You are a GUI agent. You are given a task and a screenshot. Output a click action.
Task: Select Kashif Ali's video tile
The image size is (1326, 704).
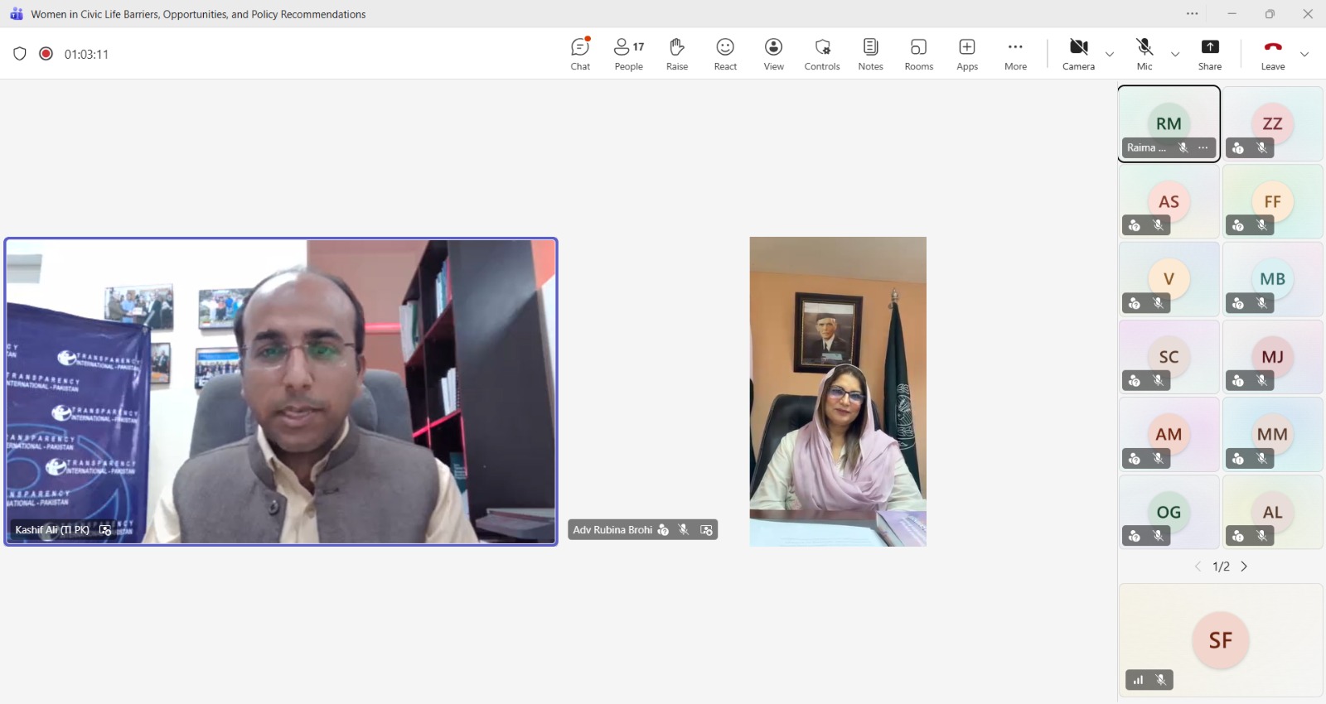coord(281,391)
